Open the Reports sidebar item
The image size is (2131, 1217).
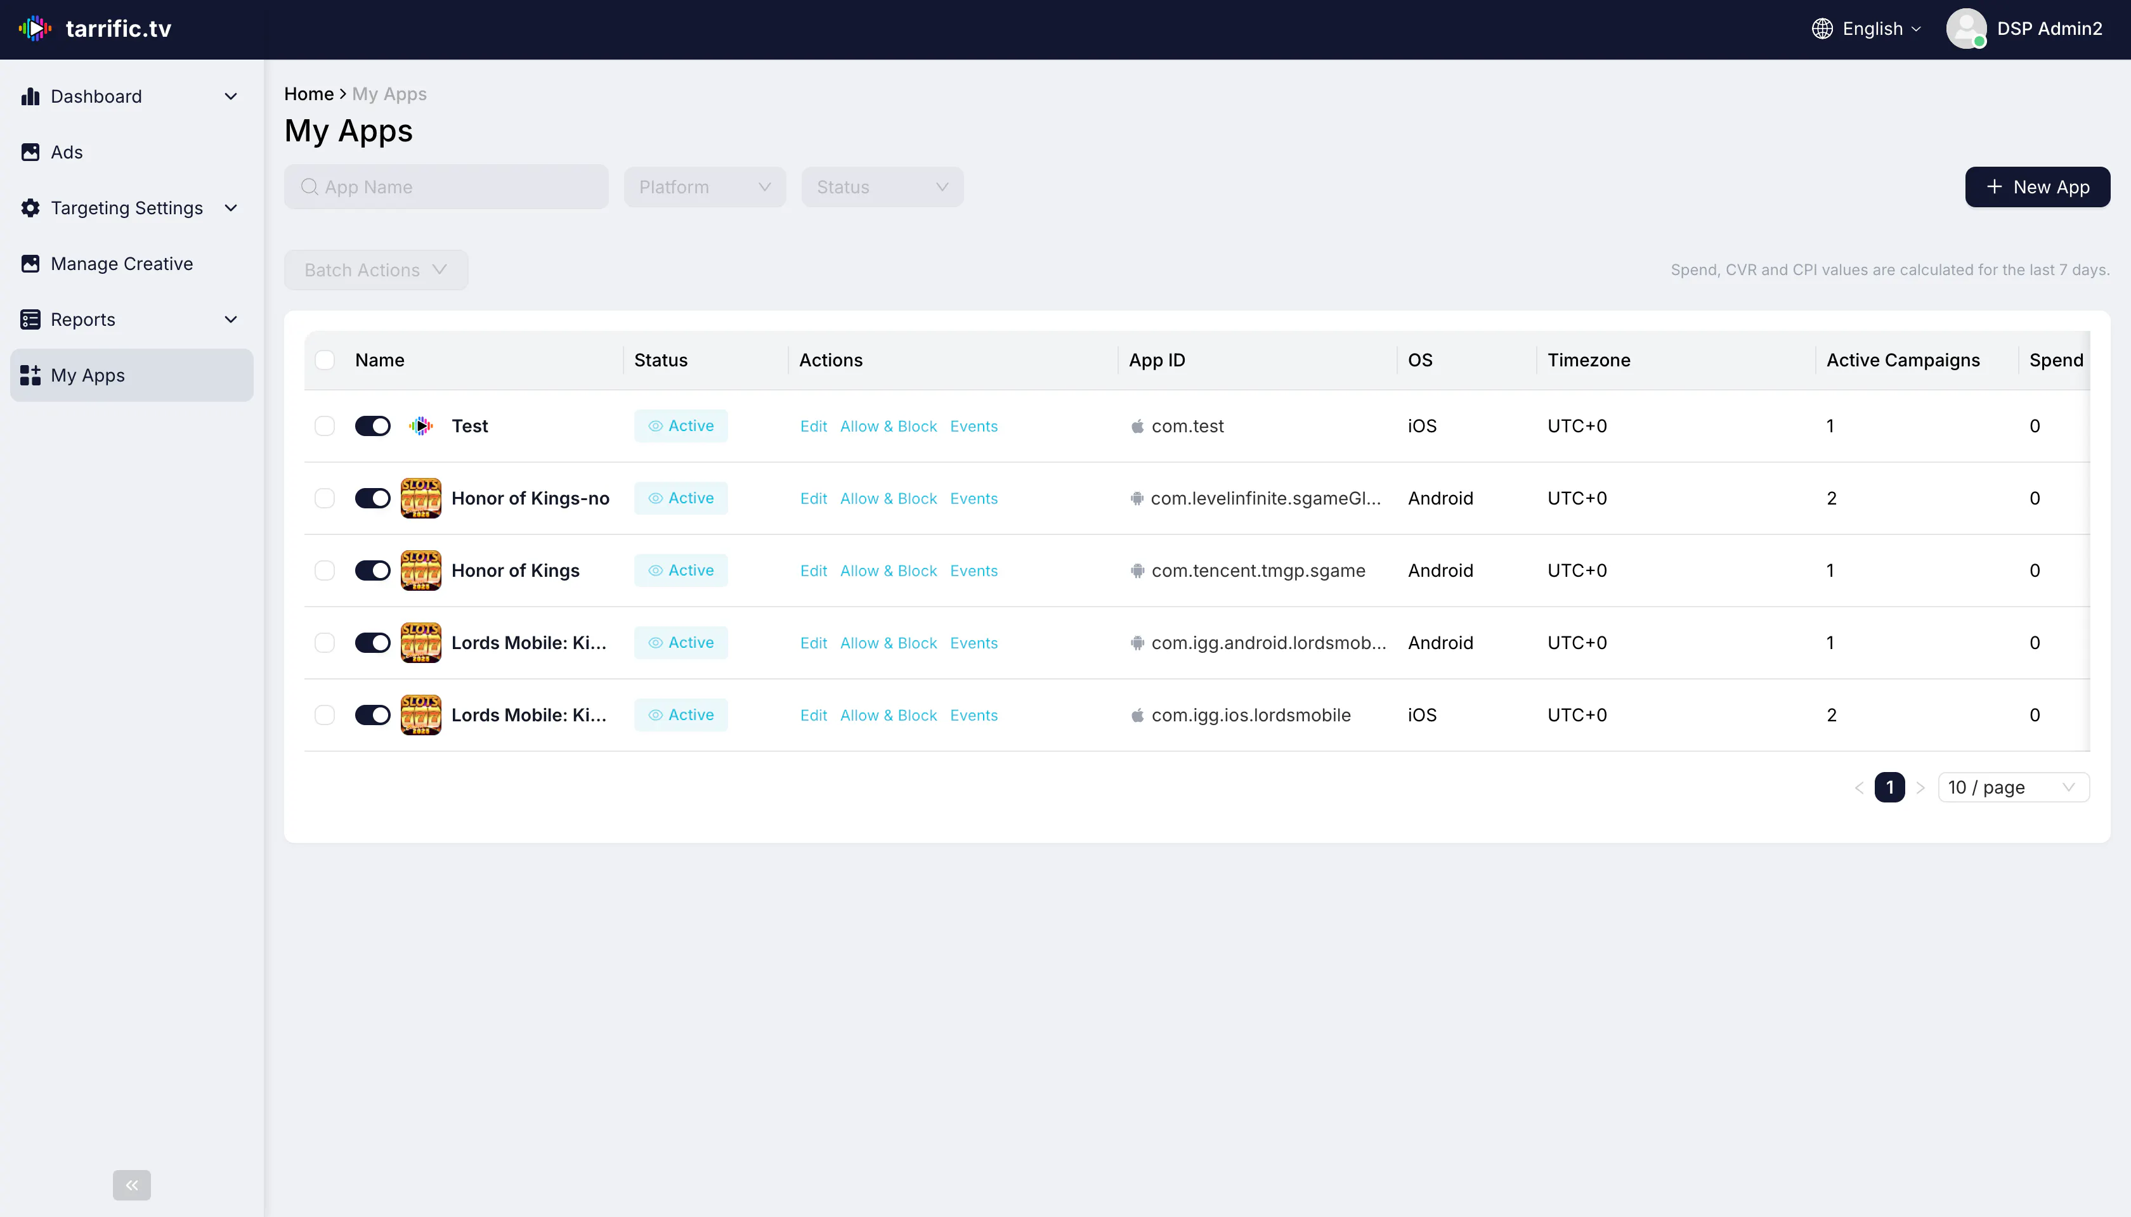(131, 319)
